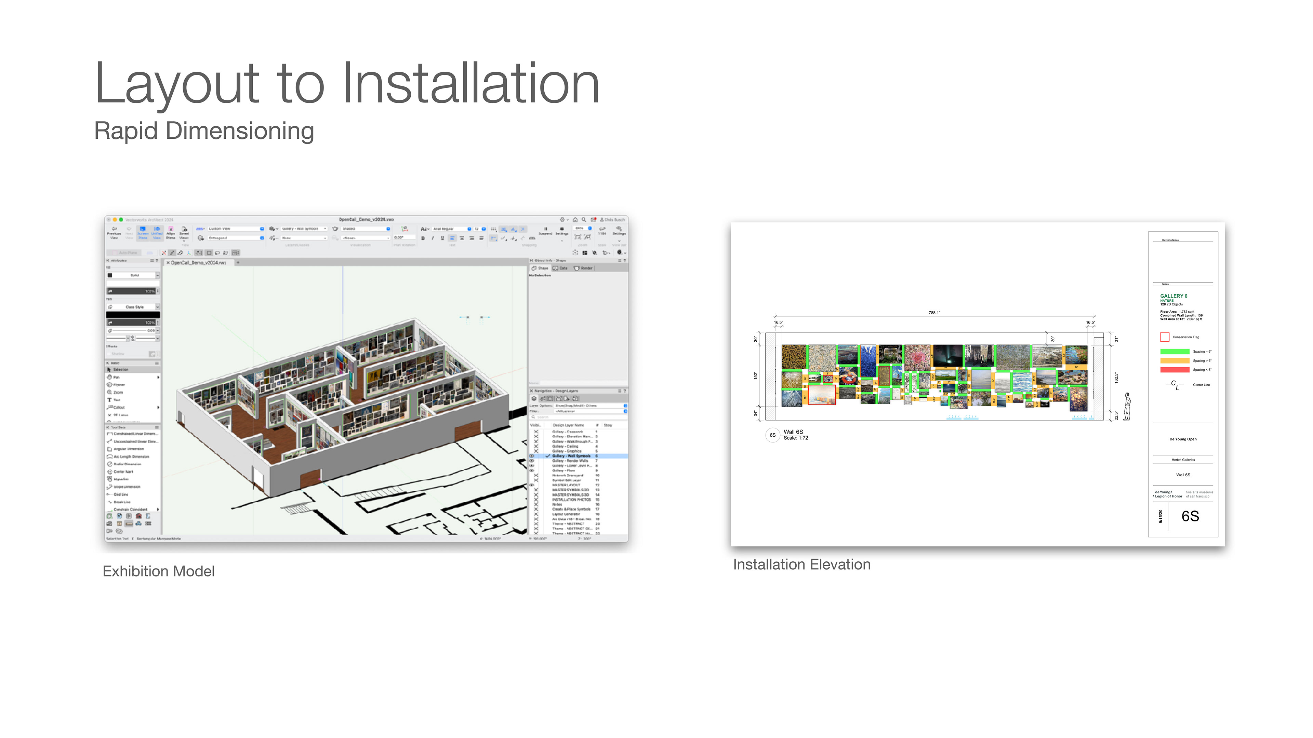The image size is (1313, 738).
Task: Toggle visibility of Notes layer
Action: click(x=536, y=505)
